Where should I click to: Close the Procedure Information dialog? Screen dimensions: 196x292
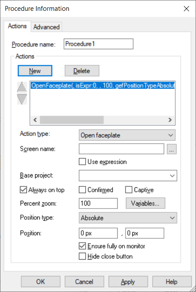pyautogui.click(x=186, y=9)
